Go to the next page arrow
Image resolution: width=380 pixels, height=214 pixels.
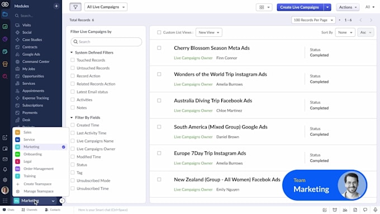tap(371, 20)
